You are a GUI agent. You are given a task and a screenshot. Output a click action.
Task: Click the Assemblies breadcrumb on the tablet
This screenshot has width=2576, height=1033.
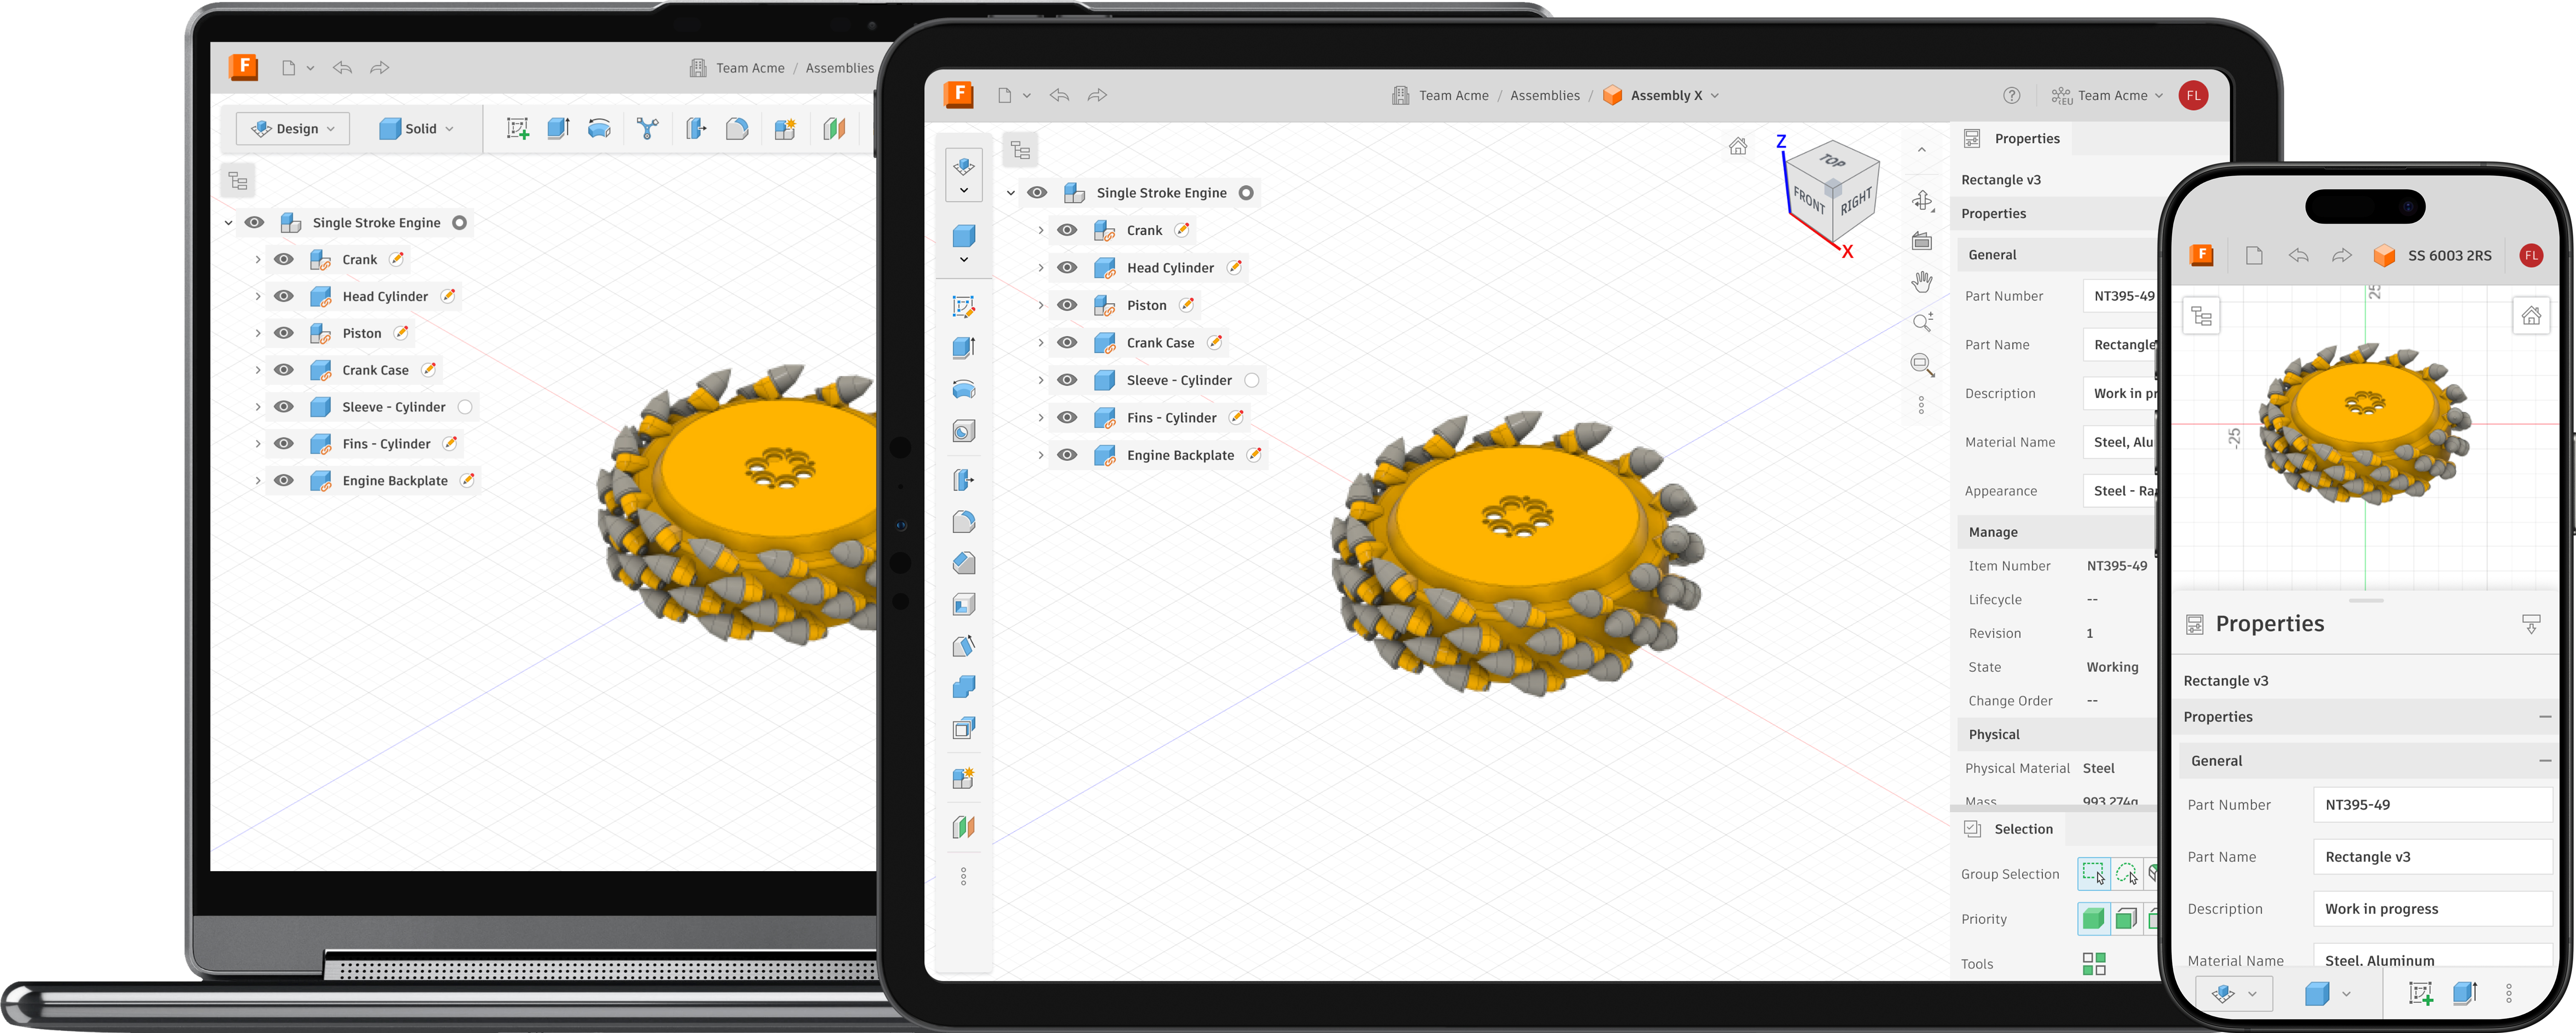(x=1544, y=96)
